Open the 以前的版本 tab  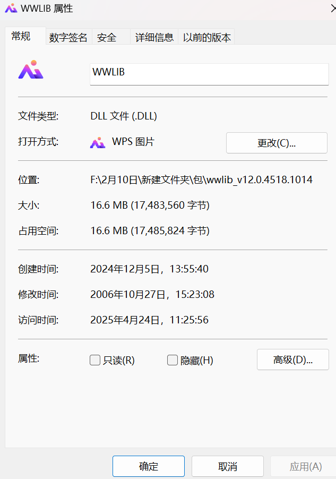coord(206,37)
